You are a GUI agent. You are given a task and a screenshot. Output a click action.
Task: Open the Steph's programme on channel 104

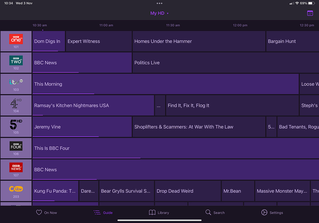(309, 105)
